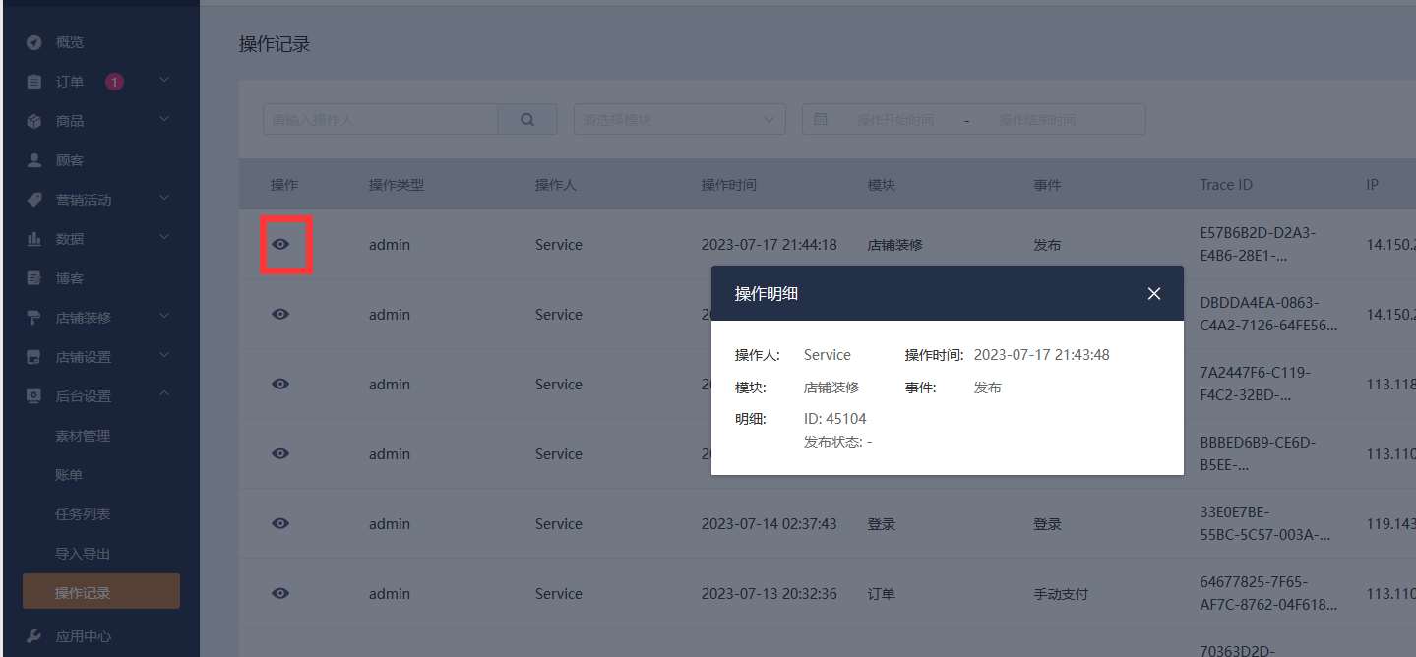Close the 操作明细 dialog
The width and height of the screenshot is (1416, 657).
click(x=1154, y=293)
